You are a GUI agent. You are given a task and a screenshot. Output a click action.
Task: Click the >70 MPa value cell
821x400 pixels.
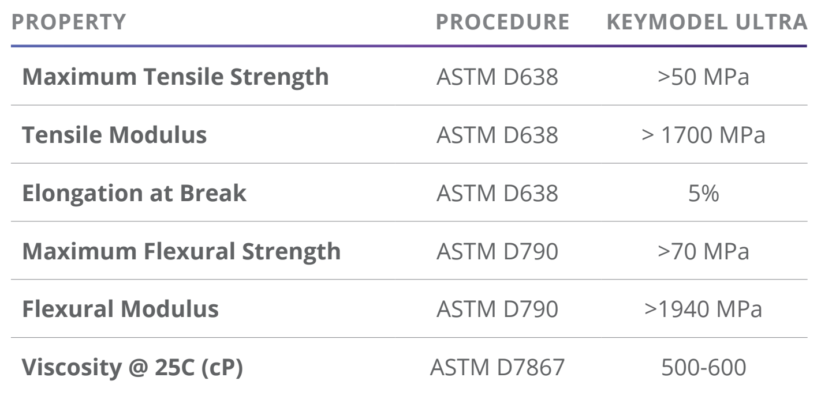[x=704, y=252]
